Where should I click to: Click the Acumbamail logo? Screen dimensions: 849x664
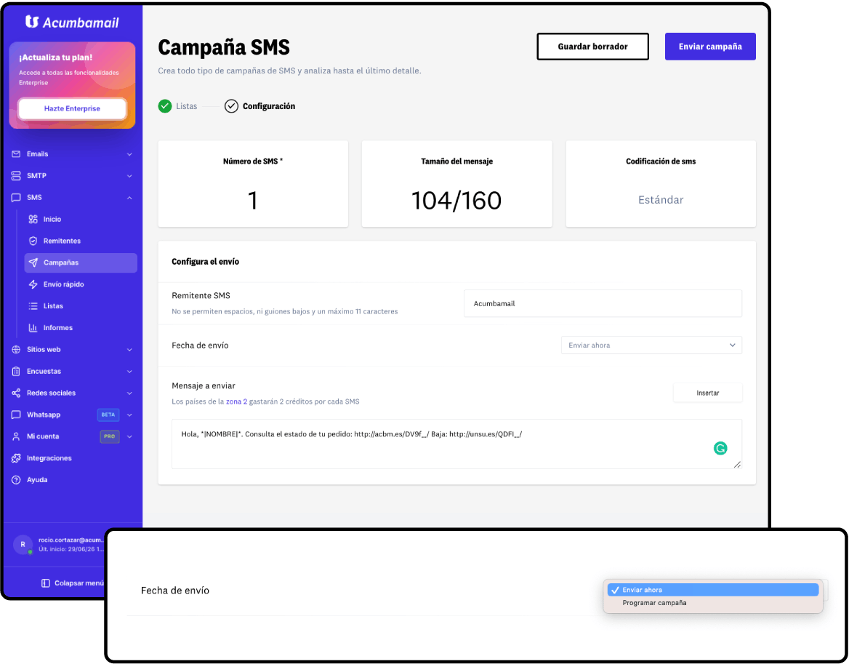(x=72, y=23)
